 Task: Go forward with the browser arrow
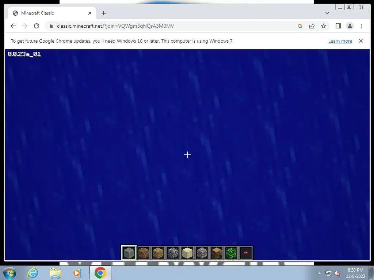coord(25,26)
